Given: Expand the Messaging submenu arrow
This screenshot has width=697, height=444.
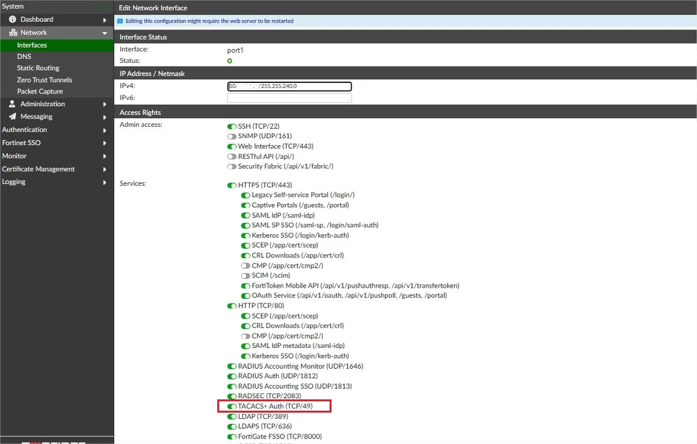Looking at the screenshot, I should pos(104,117).
